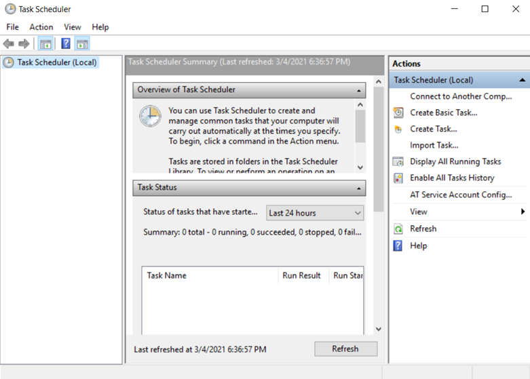Viewport: 530px width, 379px height.
Task: Maximize the Task Scheduler window
Action: coord(485,9)
